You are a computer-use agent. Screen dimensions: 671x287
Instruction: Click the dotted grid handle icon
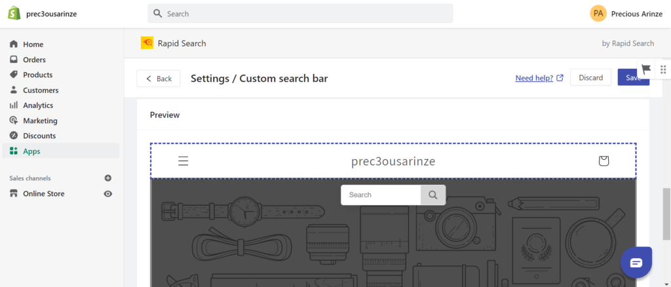click(x=663, y=69)
